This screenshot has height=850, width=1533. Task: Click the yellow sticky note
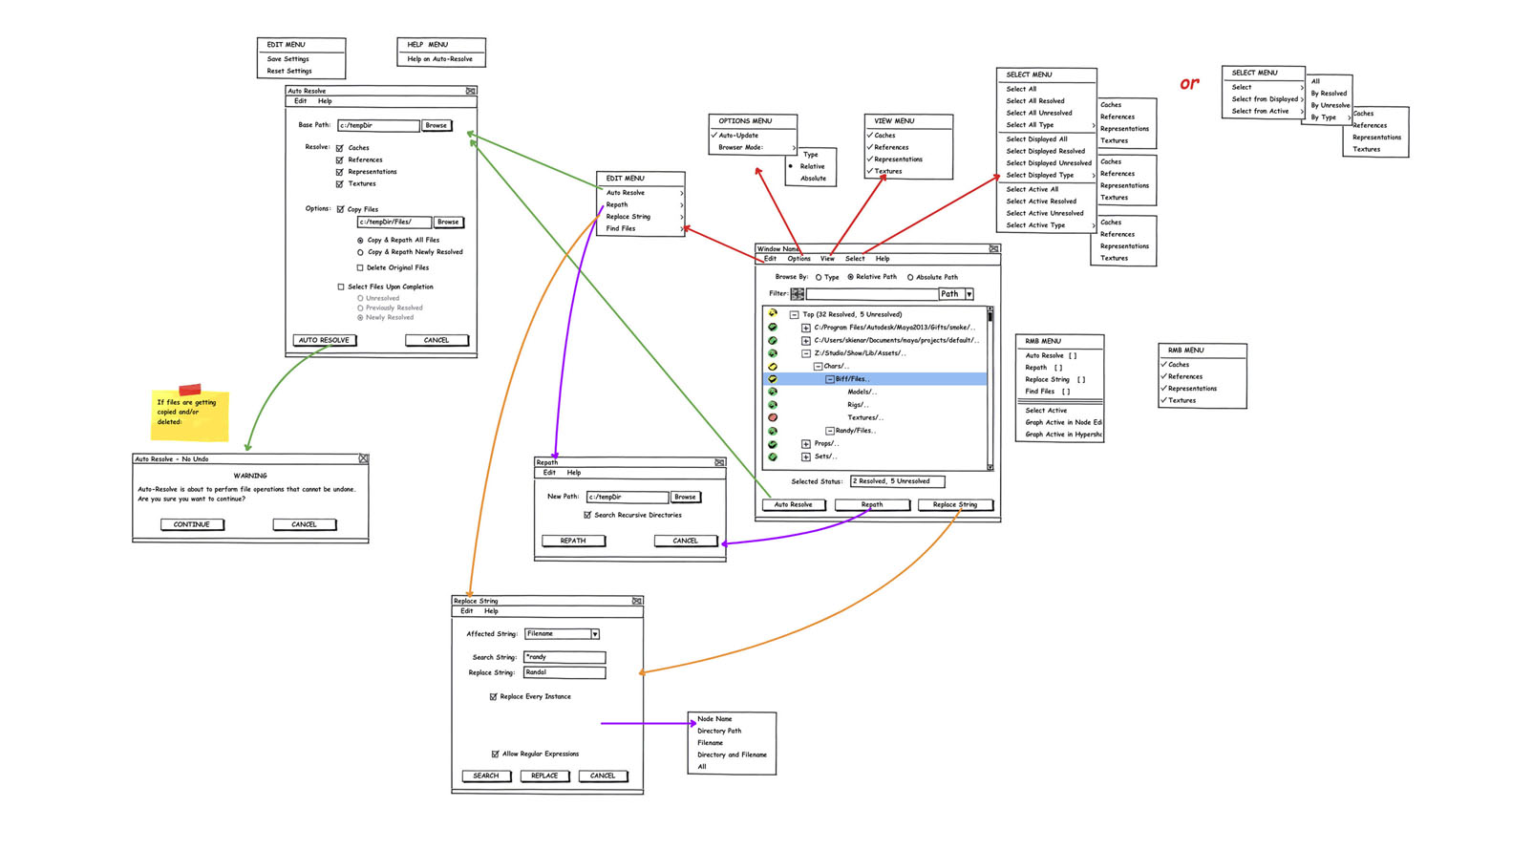tap(190, 415)
